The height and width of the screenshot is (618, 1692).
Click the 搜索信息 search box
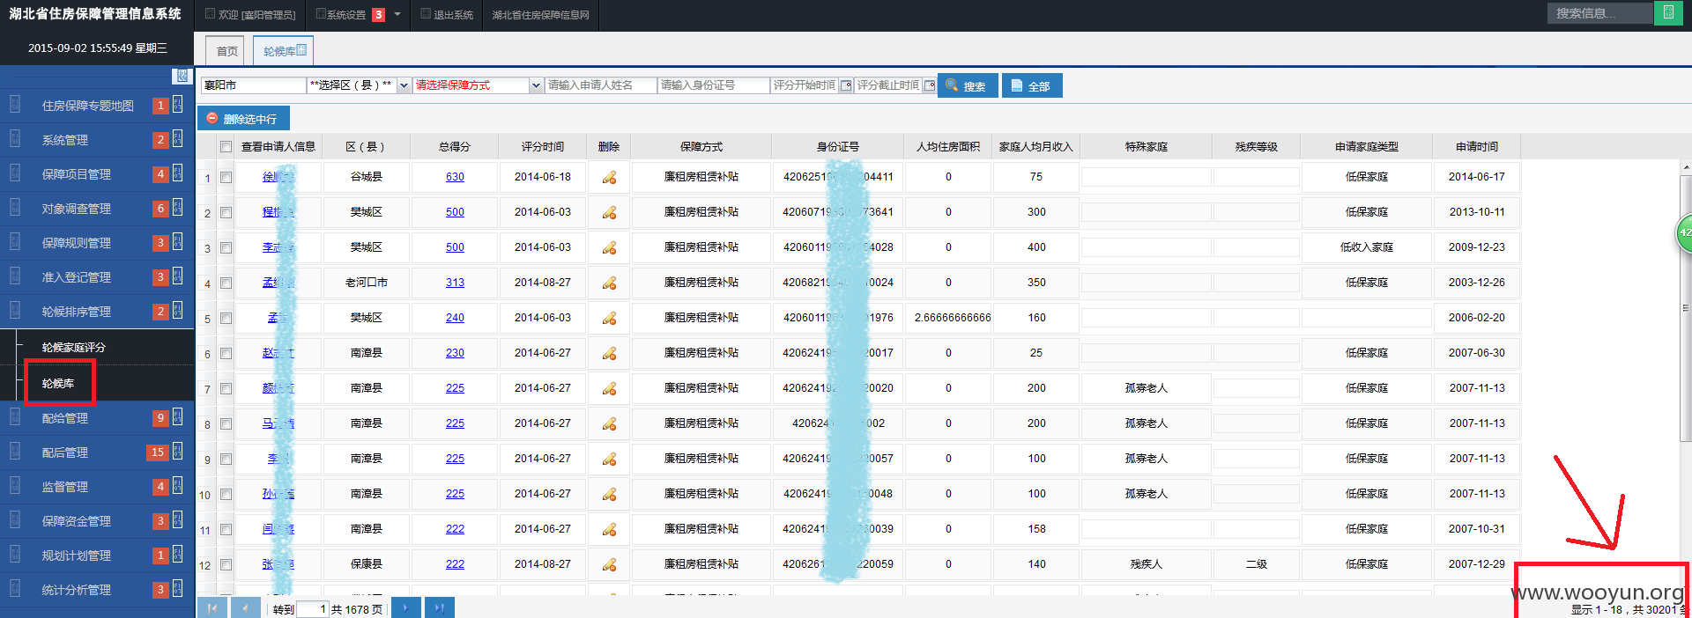click(x=1599, y=13)
